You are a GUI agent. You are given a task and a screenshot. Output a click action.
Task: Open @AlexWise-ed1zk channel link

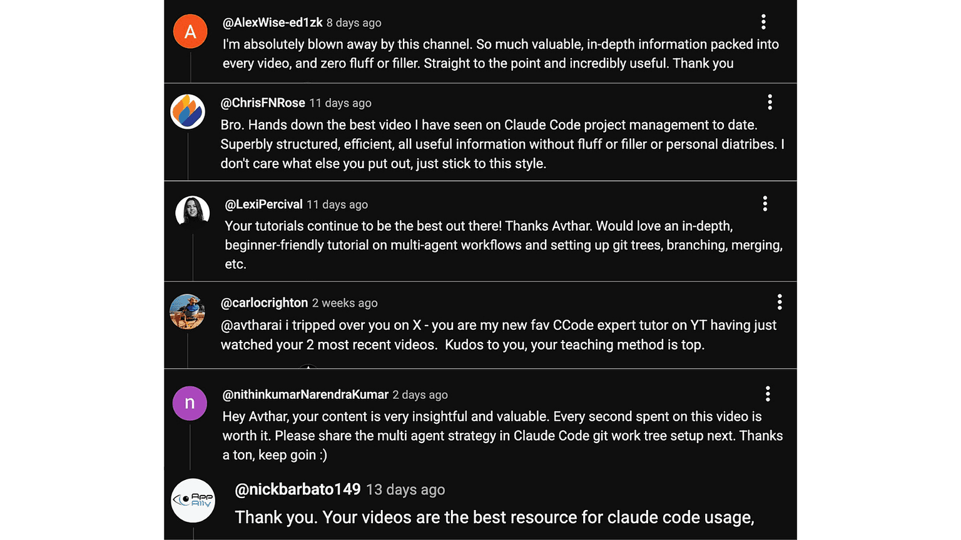coord(272,23)
